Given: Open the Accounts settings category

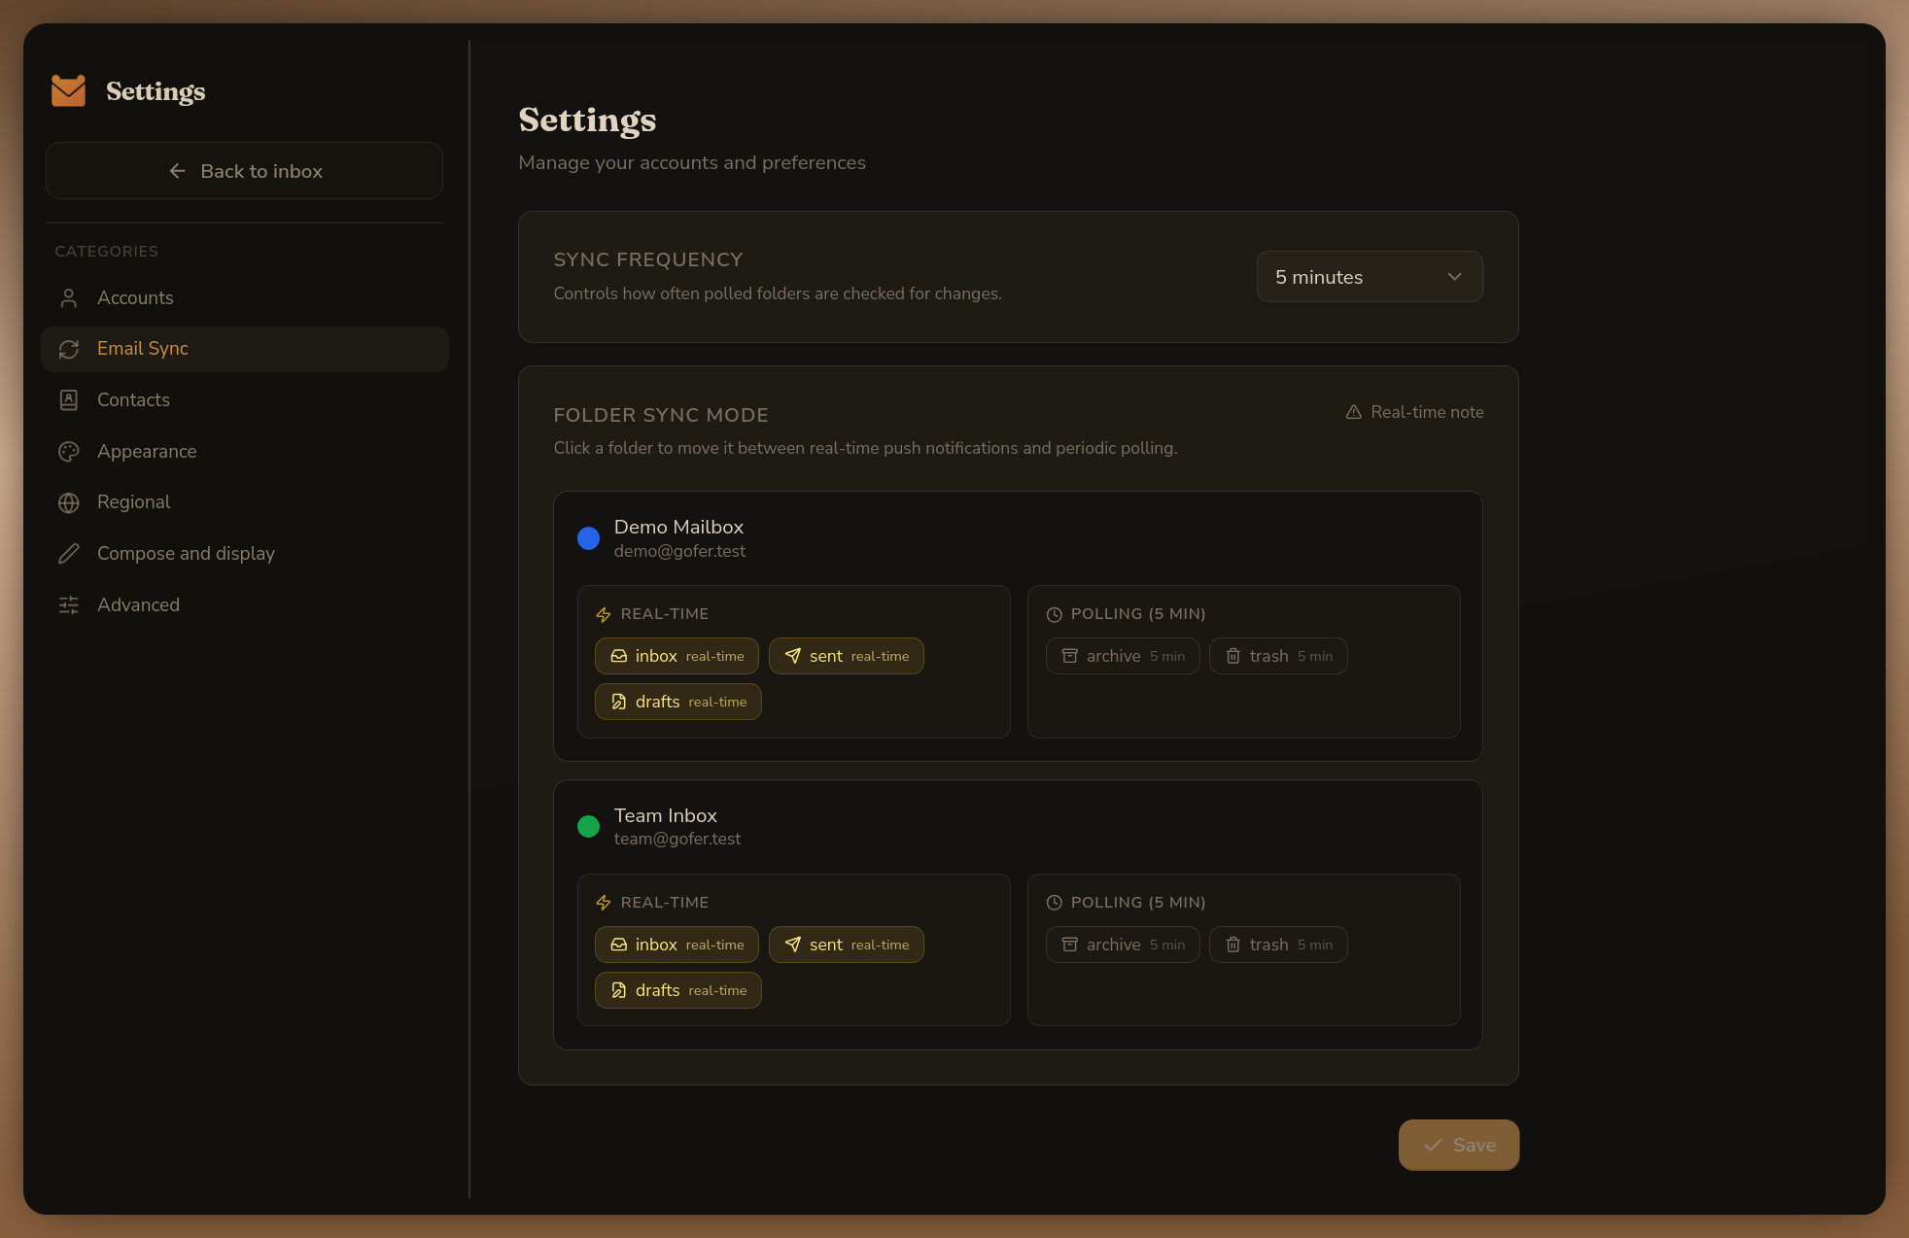Looking at the screenshot, I should pyautogui.click(x=244, y=298).
